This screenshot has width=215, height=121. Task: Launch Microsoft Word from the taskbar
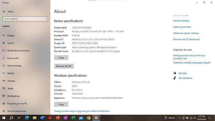(42, 118)
